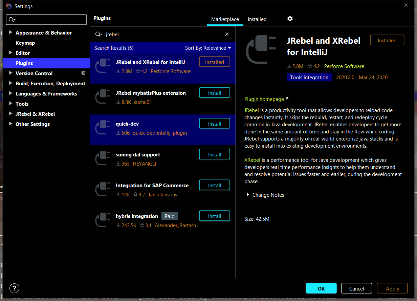Click the settings search magnifier icon
This screenshot has height=301, width=417.
click(12, 20)
